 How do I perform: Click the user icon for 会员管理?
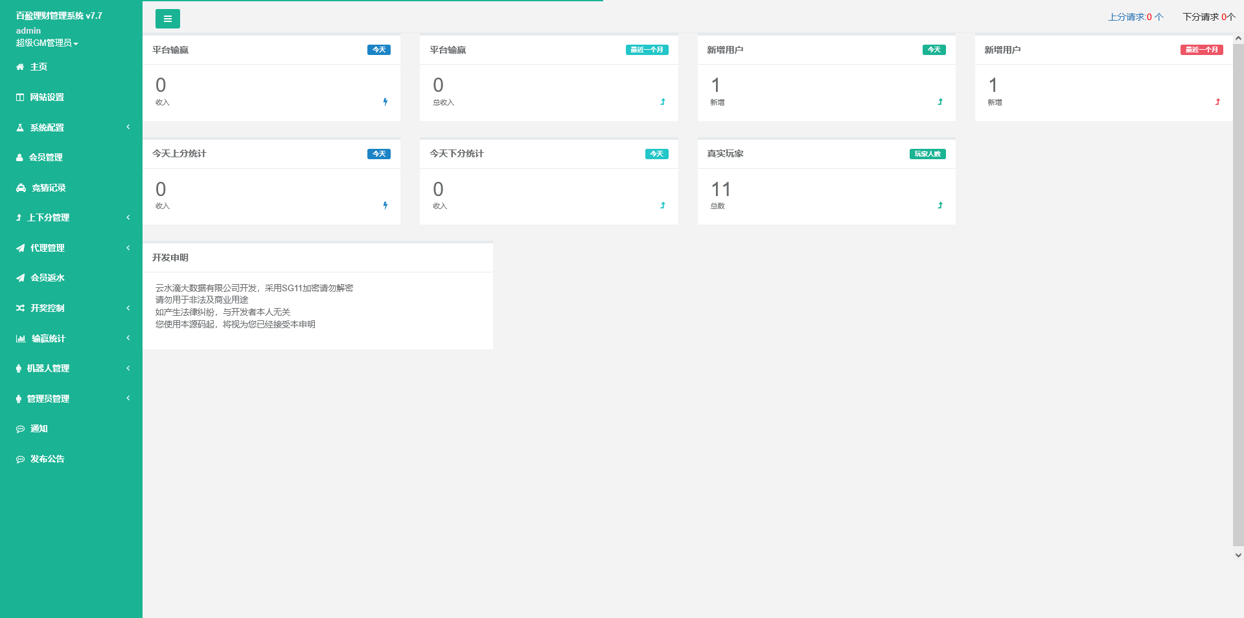[x=19, y=157]
